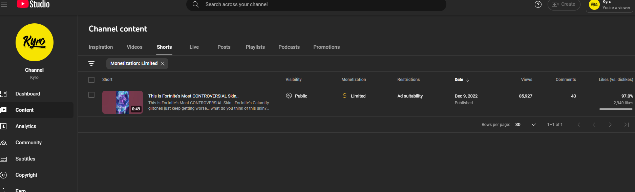
Task: Open the 'This is Fortnite's Most CONTROVERSIAL Skin..' title
Action: tap(193, 96)
